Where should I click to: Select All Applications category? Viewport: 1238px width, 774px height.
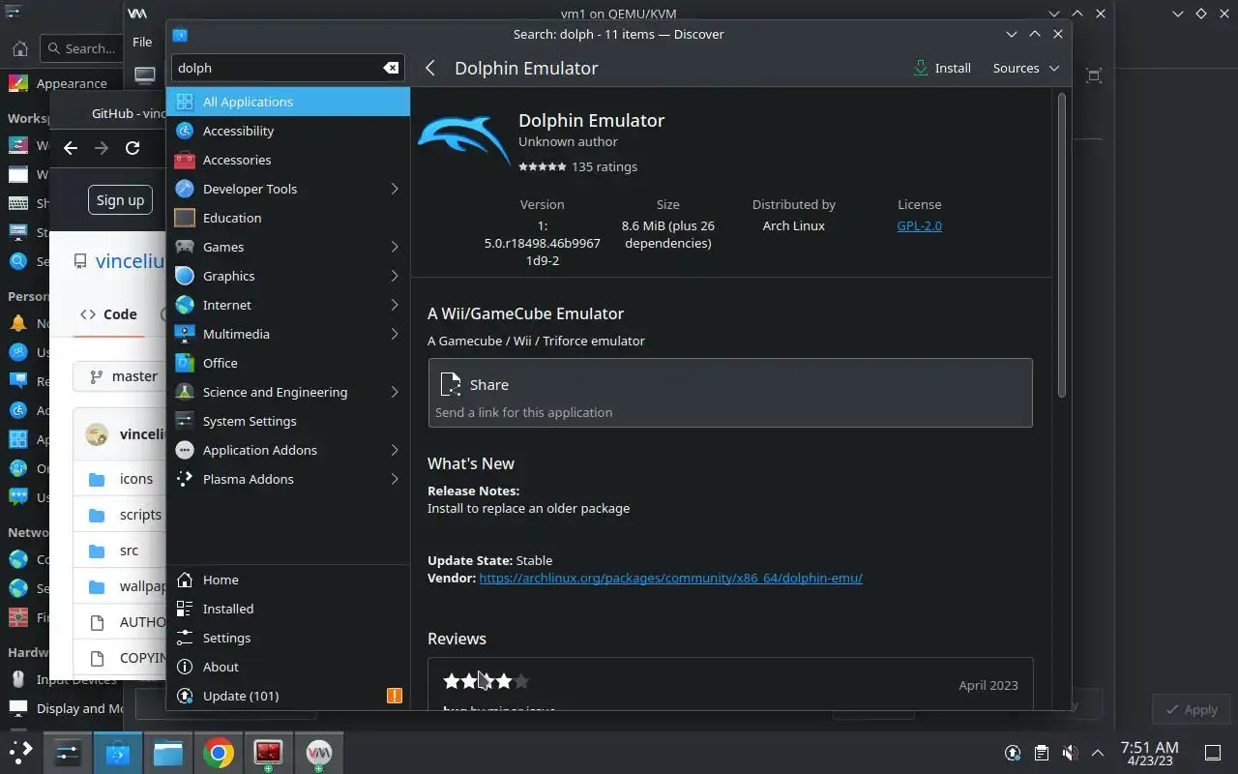(x=288, y=102)
